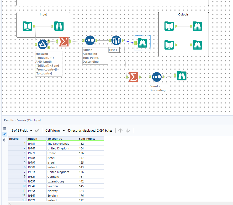This screenshot has height=205, width=233.
Task: Click the 45 records displayed status text
Action: click(90, 131)
